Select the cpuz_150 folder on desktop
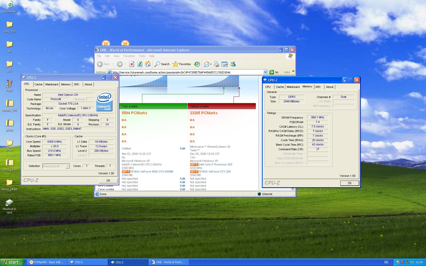This screenshot has height=266, width=426. pos(9,27)
